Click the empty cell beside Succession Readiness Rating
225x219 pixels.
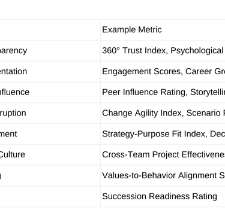[x=50, y=196]
